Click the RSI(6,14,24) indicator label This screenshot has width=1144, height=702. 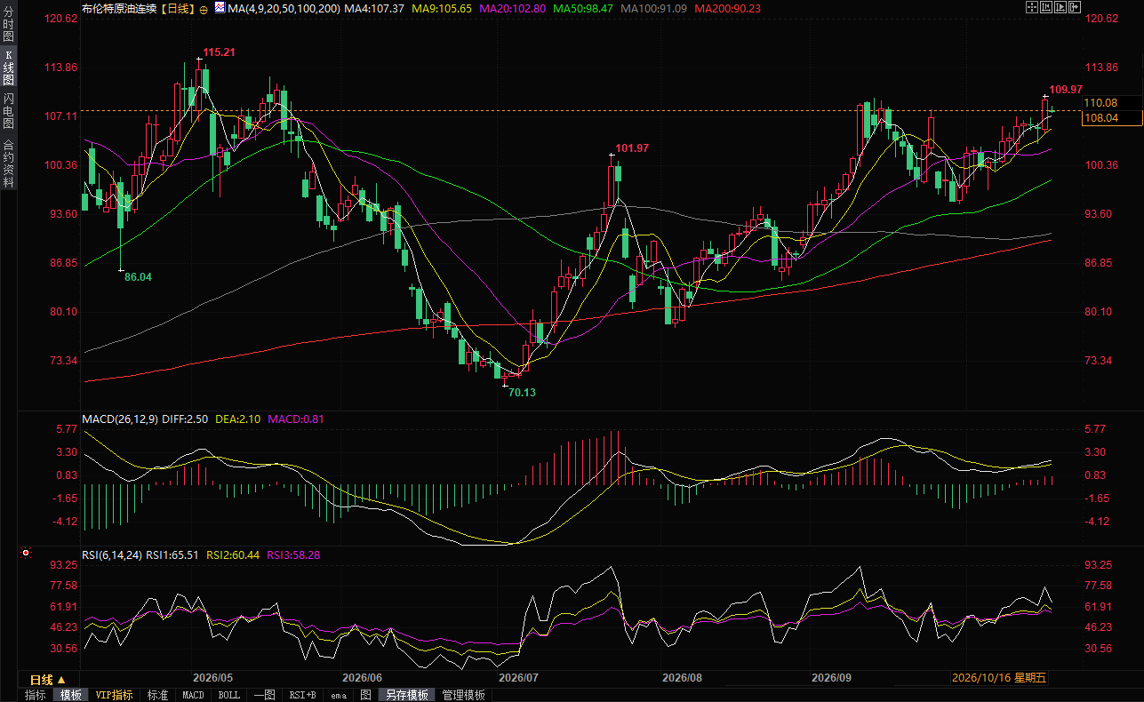pos(112,554)
